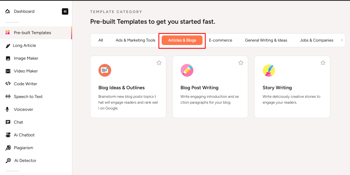
Task: Click the Voiceover microphone icon
Action: 8,109
